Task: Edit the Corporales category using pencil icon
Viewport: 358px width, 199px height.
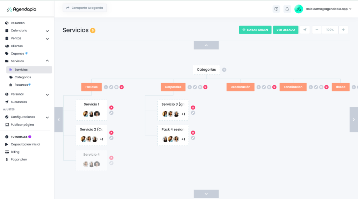Action: [x=195, y=87]
